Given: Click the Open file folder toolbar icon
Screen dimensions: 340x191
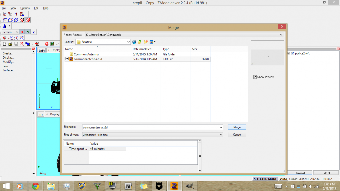Looking at the screenshot, I should coord(10,44).
